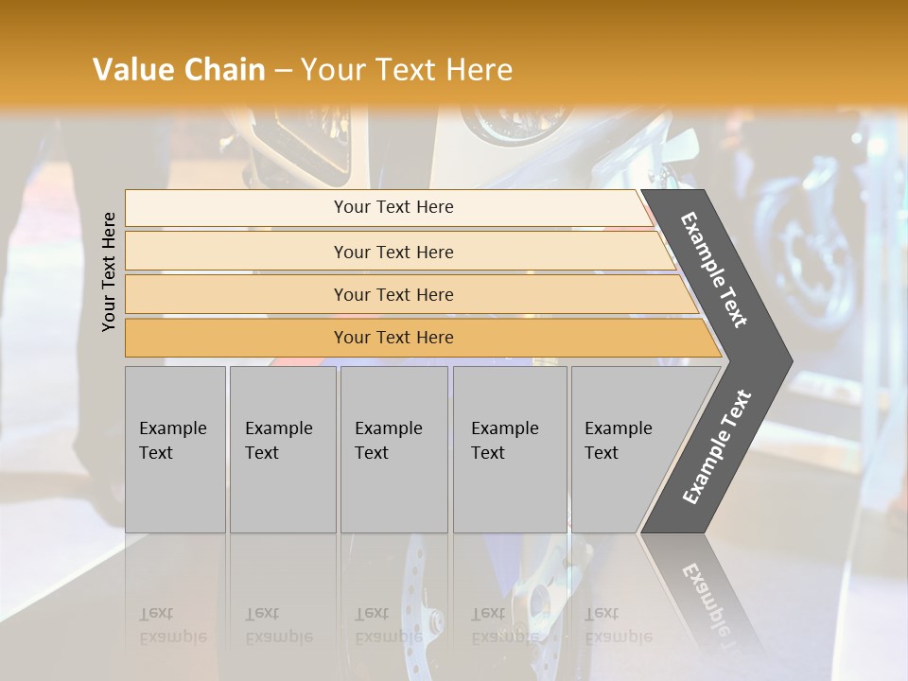The image size is (908, 681).
Task: Select the first lightest 'Your Text Here' bar
Action: point(389,208)
